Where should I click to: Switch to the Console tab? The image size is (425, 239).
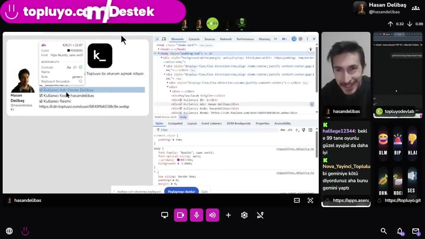[194, 39]
